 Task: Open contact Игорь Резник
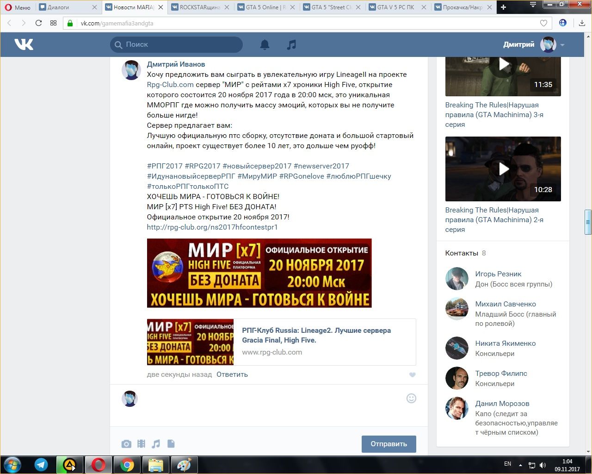[x=498, y=274]
